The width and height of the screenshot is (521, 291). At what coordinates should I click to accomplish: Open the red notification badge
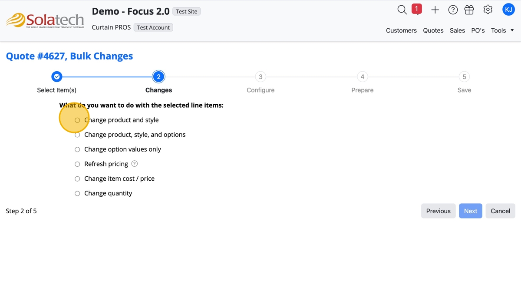tap(416, 9)
